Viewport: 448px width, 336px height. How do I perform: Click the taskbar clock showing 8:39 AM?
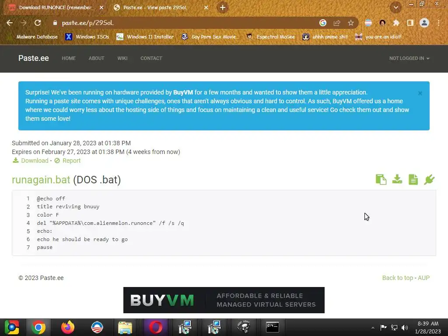(428, 327)
